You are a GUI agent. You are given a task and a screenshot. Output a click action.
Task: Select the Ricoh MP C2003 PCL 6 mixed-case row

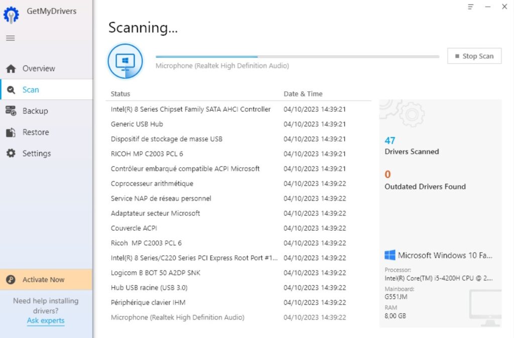click(x=238, y=243)
